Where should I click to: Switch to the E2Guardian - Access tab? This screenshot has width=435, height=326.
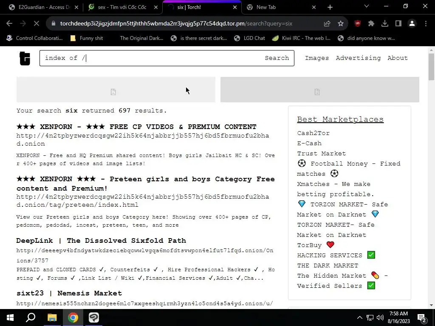tap(44, 7)
